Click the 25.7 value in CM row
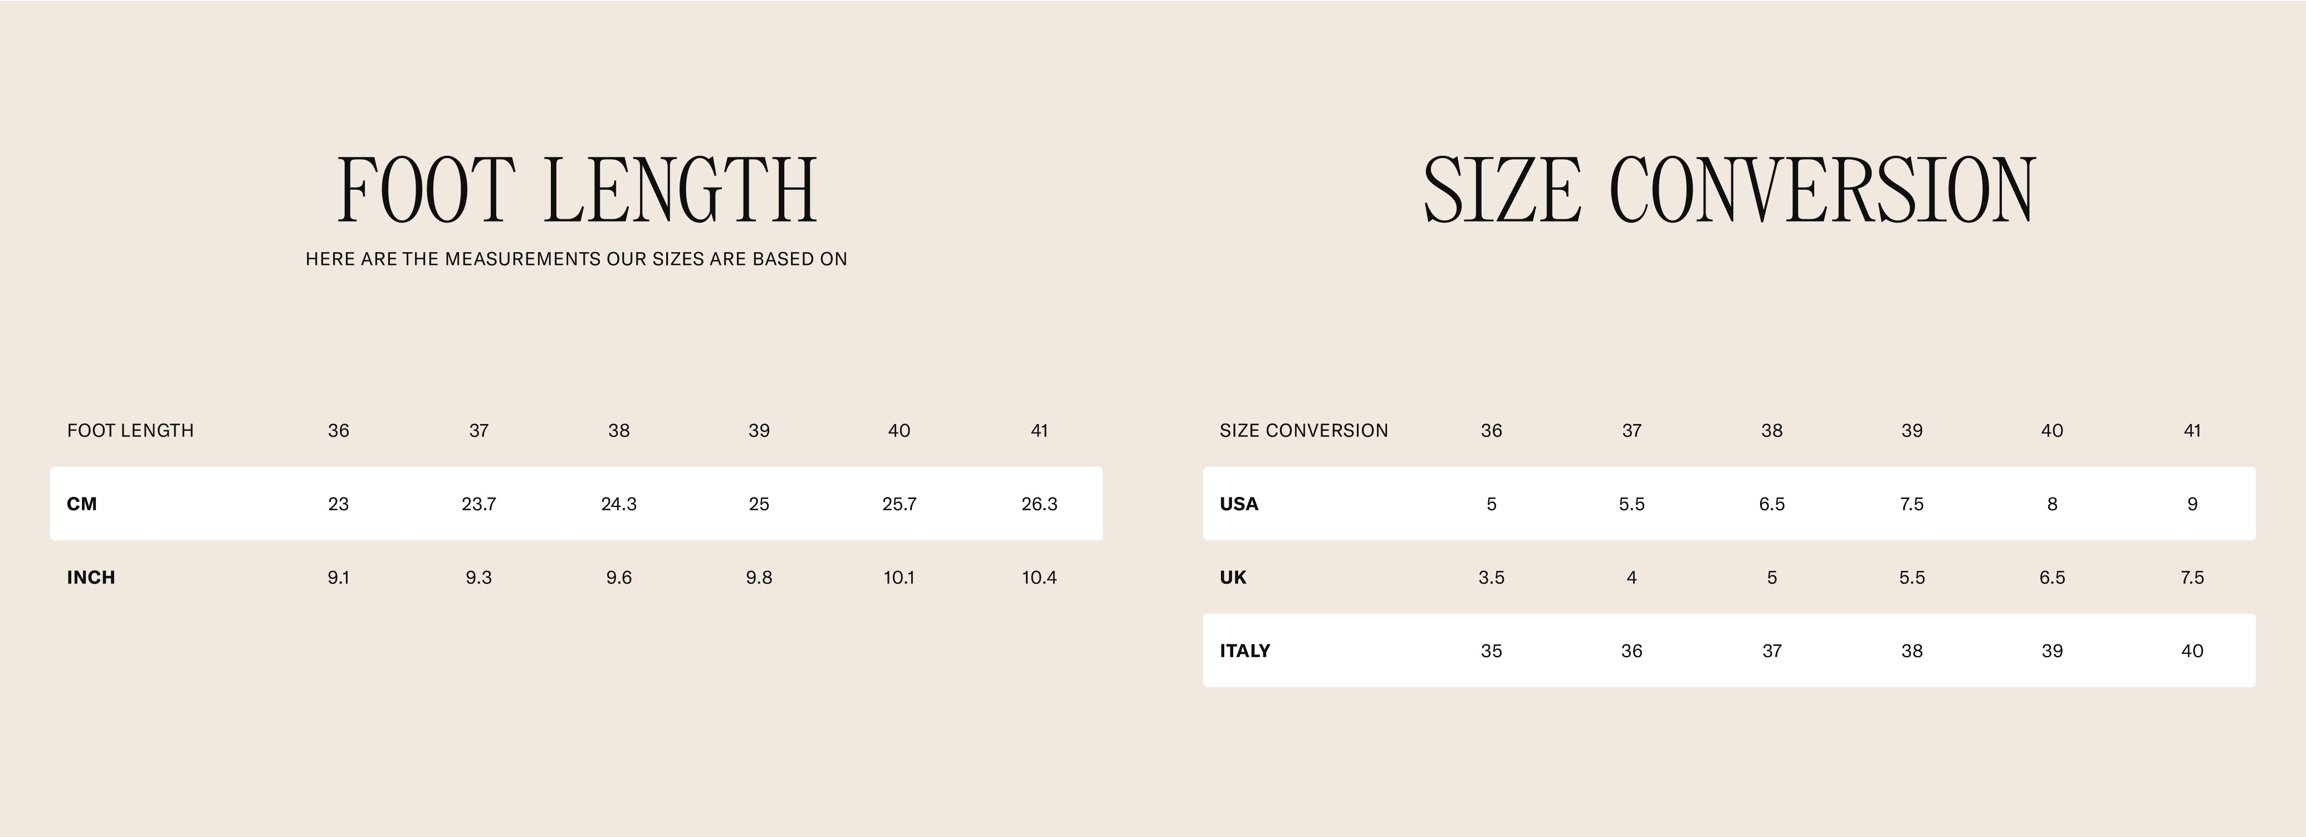This screenshot has width=2306, height=837. click(x=899, y=504)
